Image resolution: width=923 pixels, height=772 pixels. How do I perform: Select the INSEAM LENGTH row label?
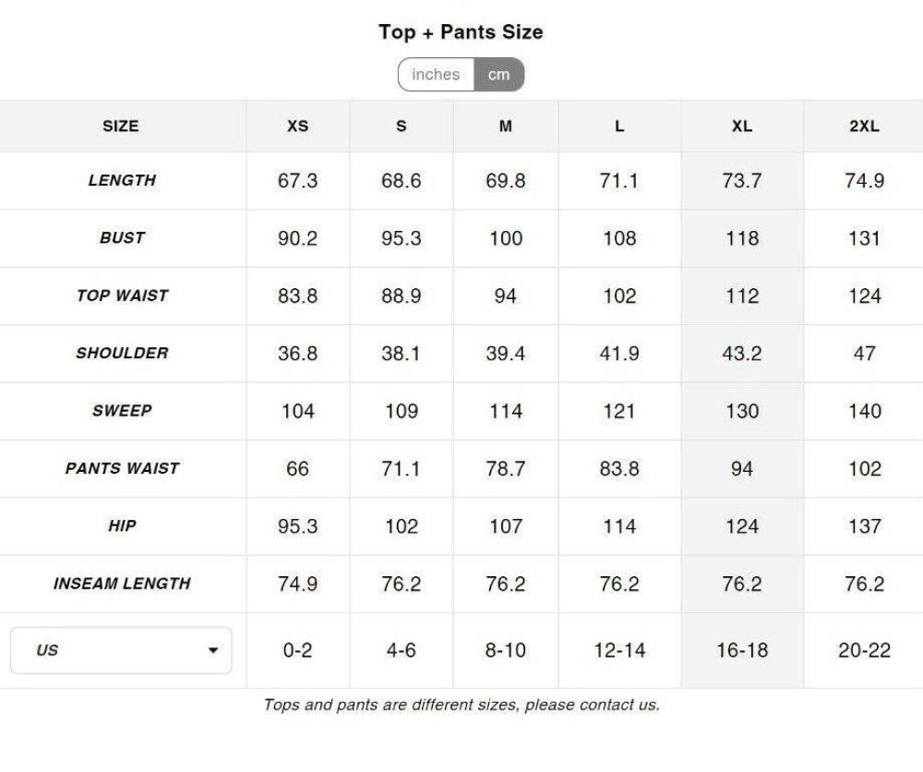[x=122, y=584]
